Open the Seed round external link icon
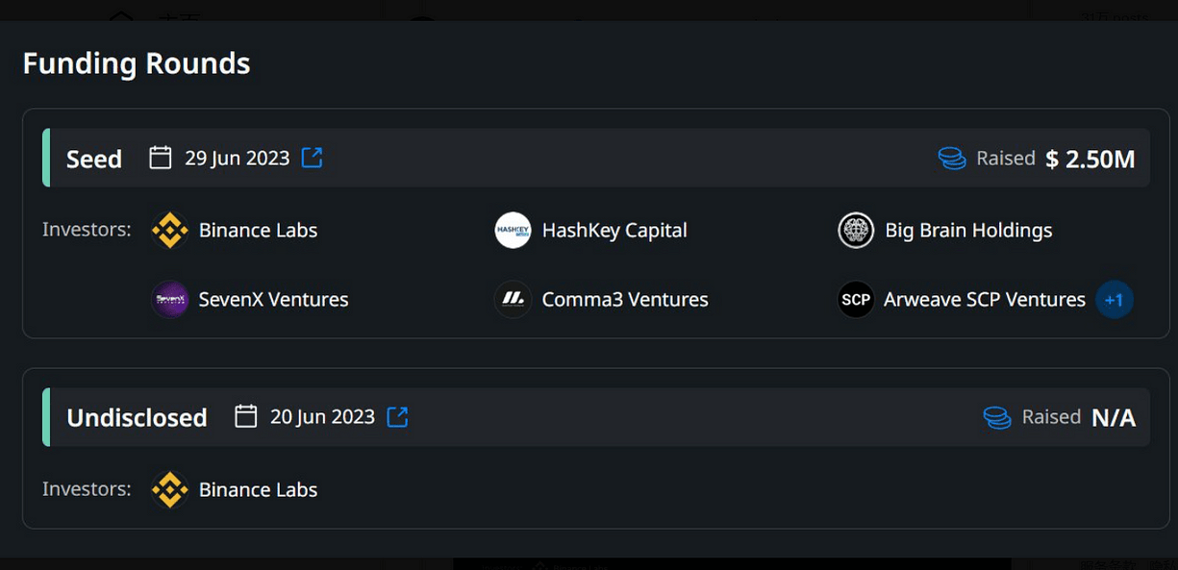This screenshot has width=1178, height=570. 312,158
